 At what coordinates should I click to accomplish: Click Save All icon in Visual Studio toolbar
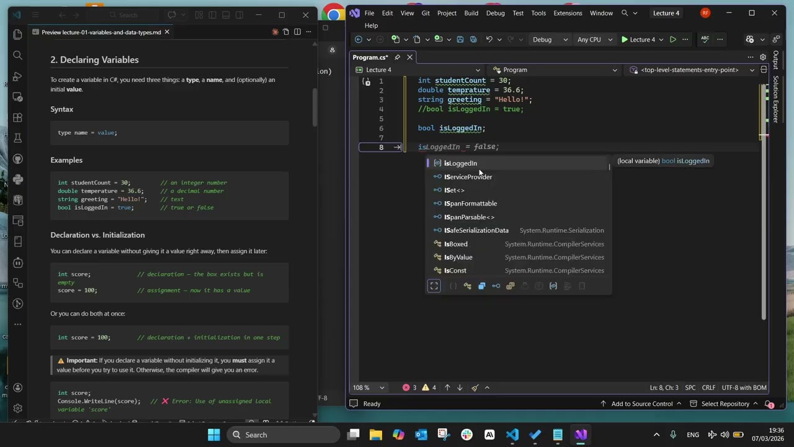[473, 40]
